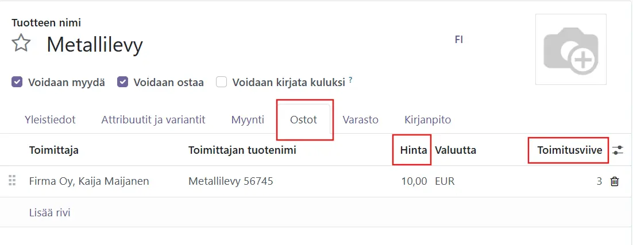Select the Ostot tab
This screenshot has width=633, height=245.
(x=304, y=120)
